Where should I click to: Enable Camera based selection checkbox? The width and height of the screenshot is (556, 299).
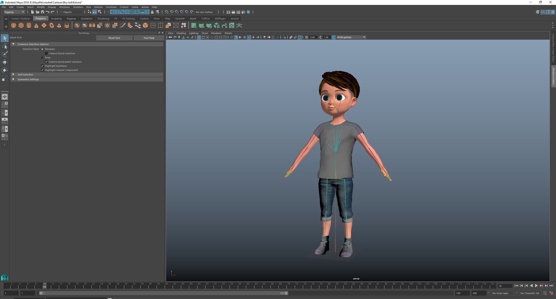point(46,53)
